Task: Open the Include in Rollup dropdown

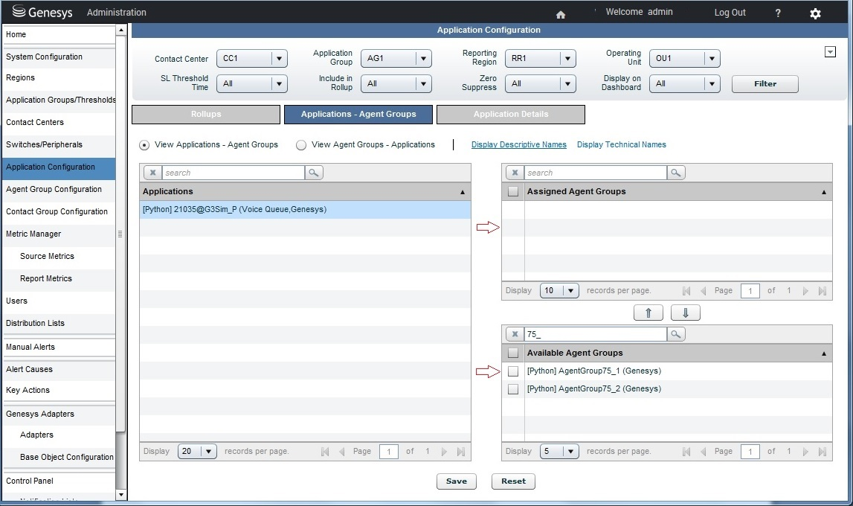Action: click(x=396, y=83)
